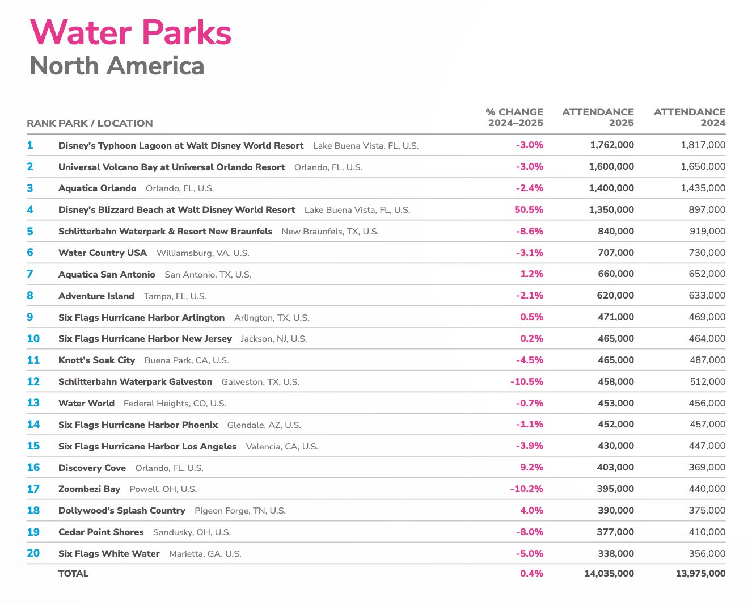
Task: Click 'Dollywood's Splash Country' park name
Action: click(122, 511)
